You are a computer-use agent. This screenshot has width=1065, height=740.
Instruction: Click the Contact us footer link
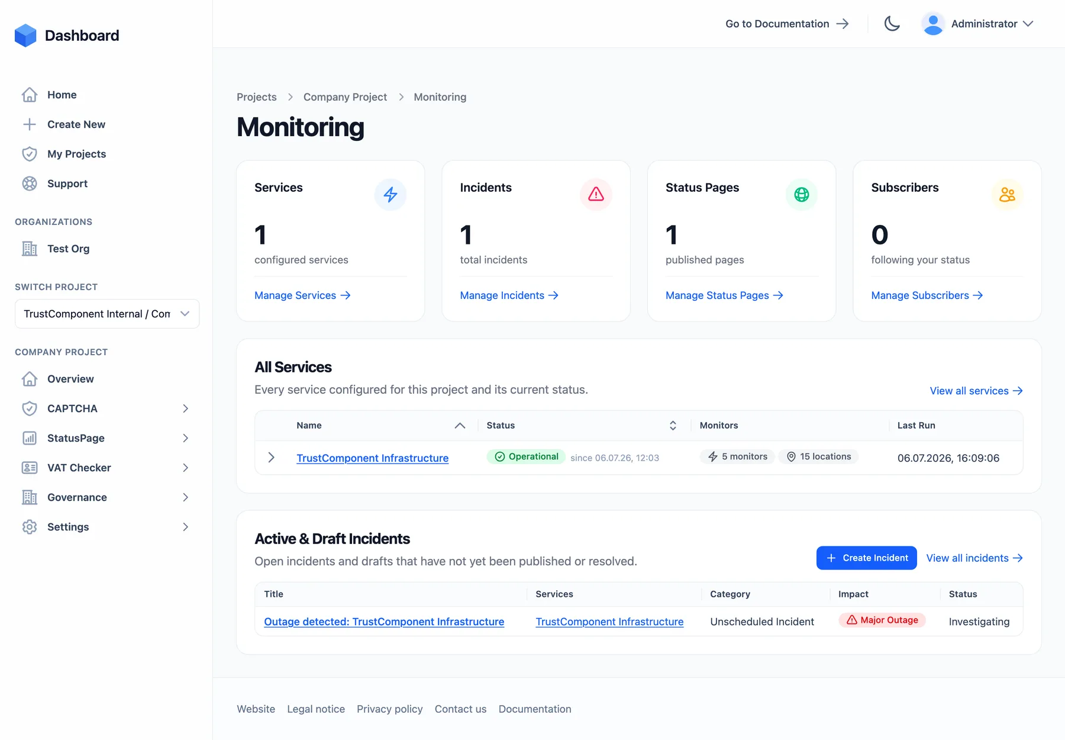pyautogui.click(x=461, y=709)
